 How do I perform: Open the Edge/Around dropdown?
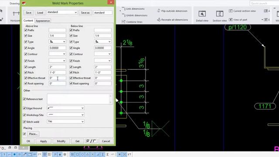tap(66, 108)
